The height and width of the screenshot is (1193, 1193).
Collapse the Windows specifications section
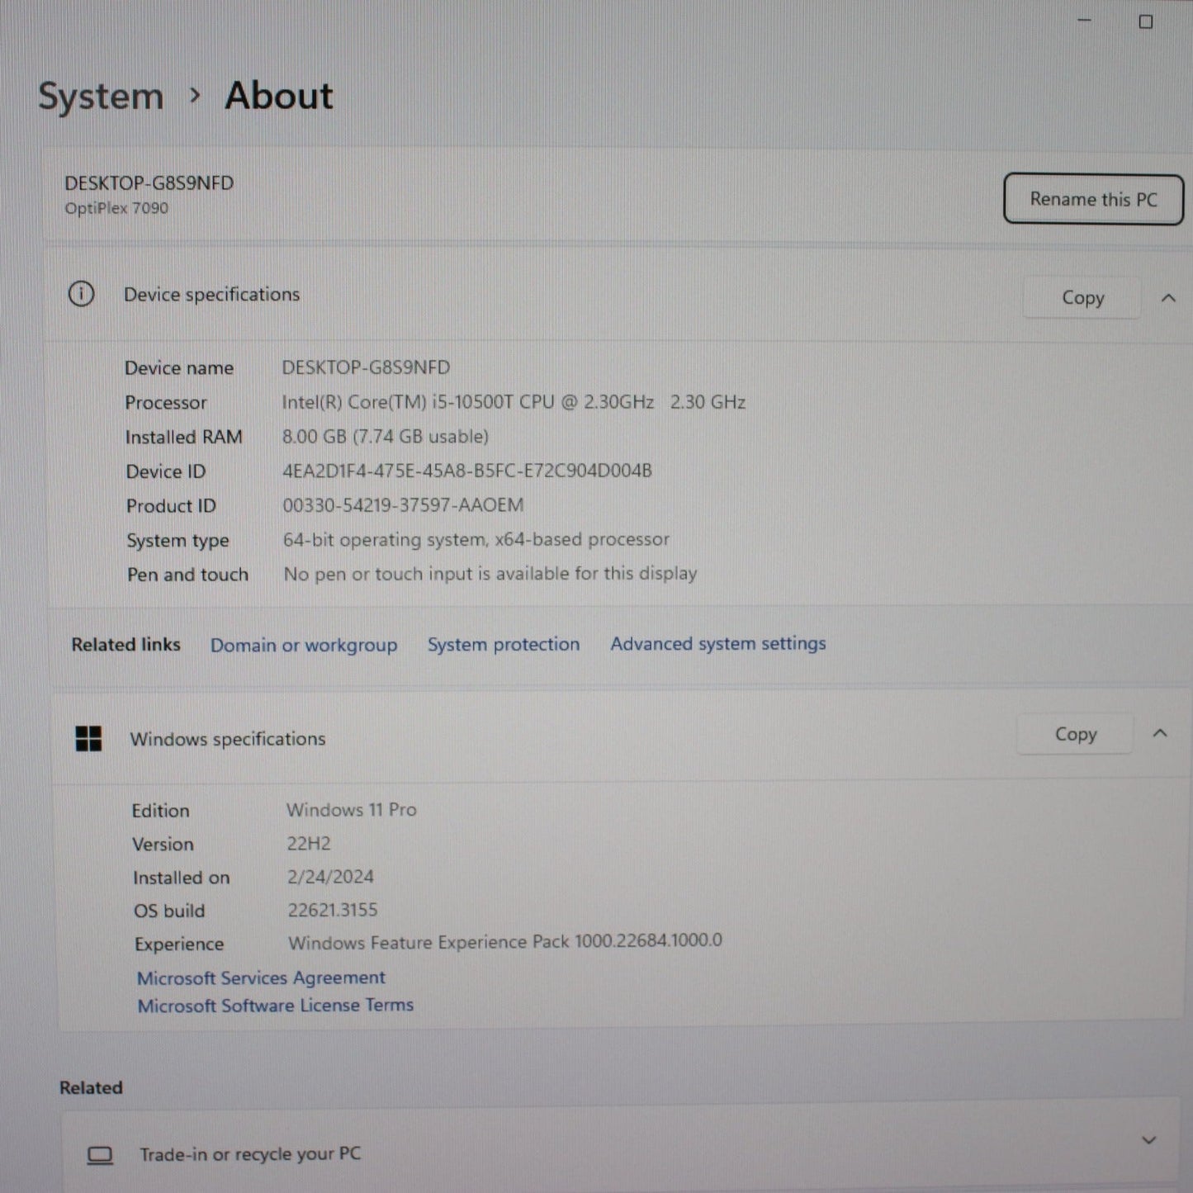1160,733
